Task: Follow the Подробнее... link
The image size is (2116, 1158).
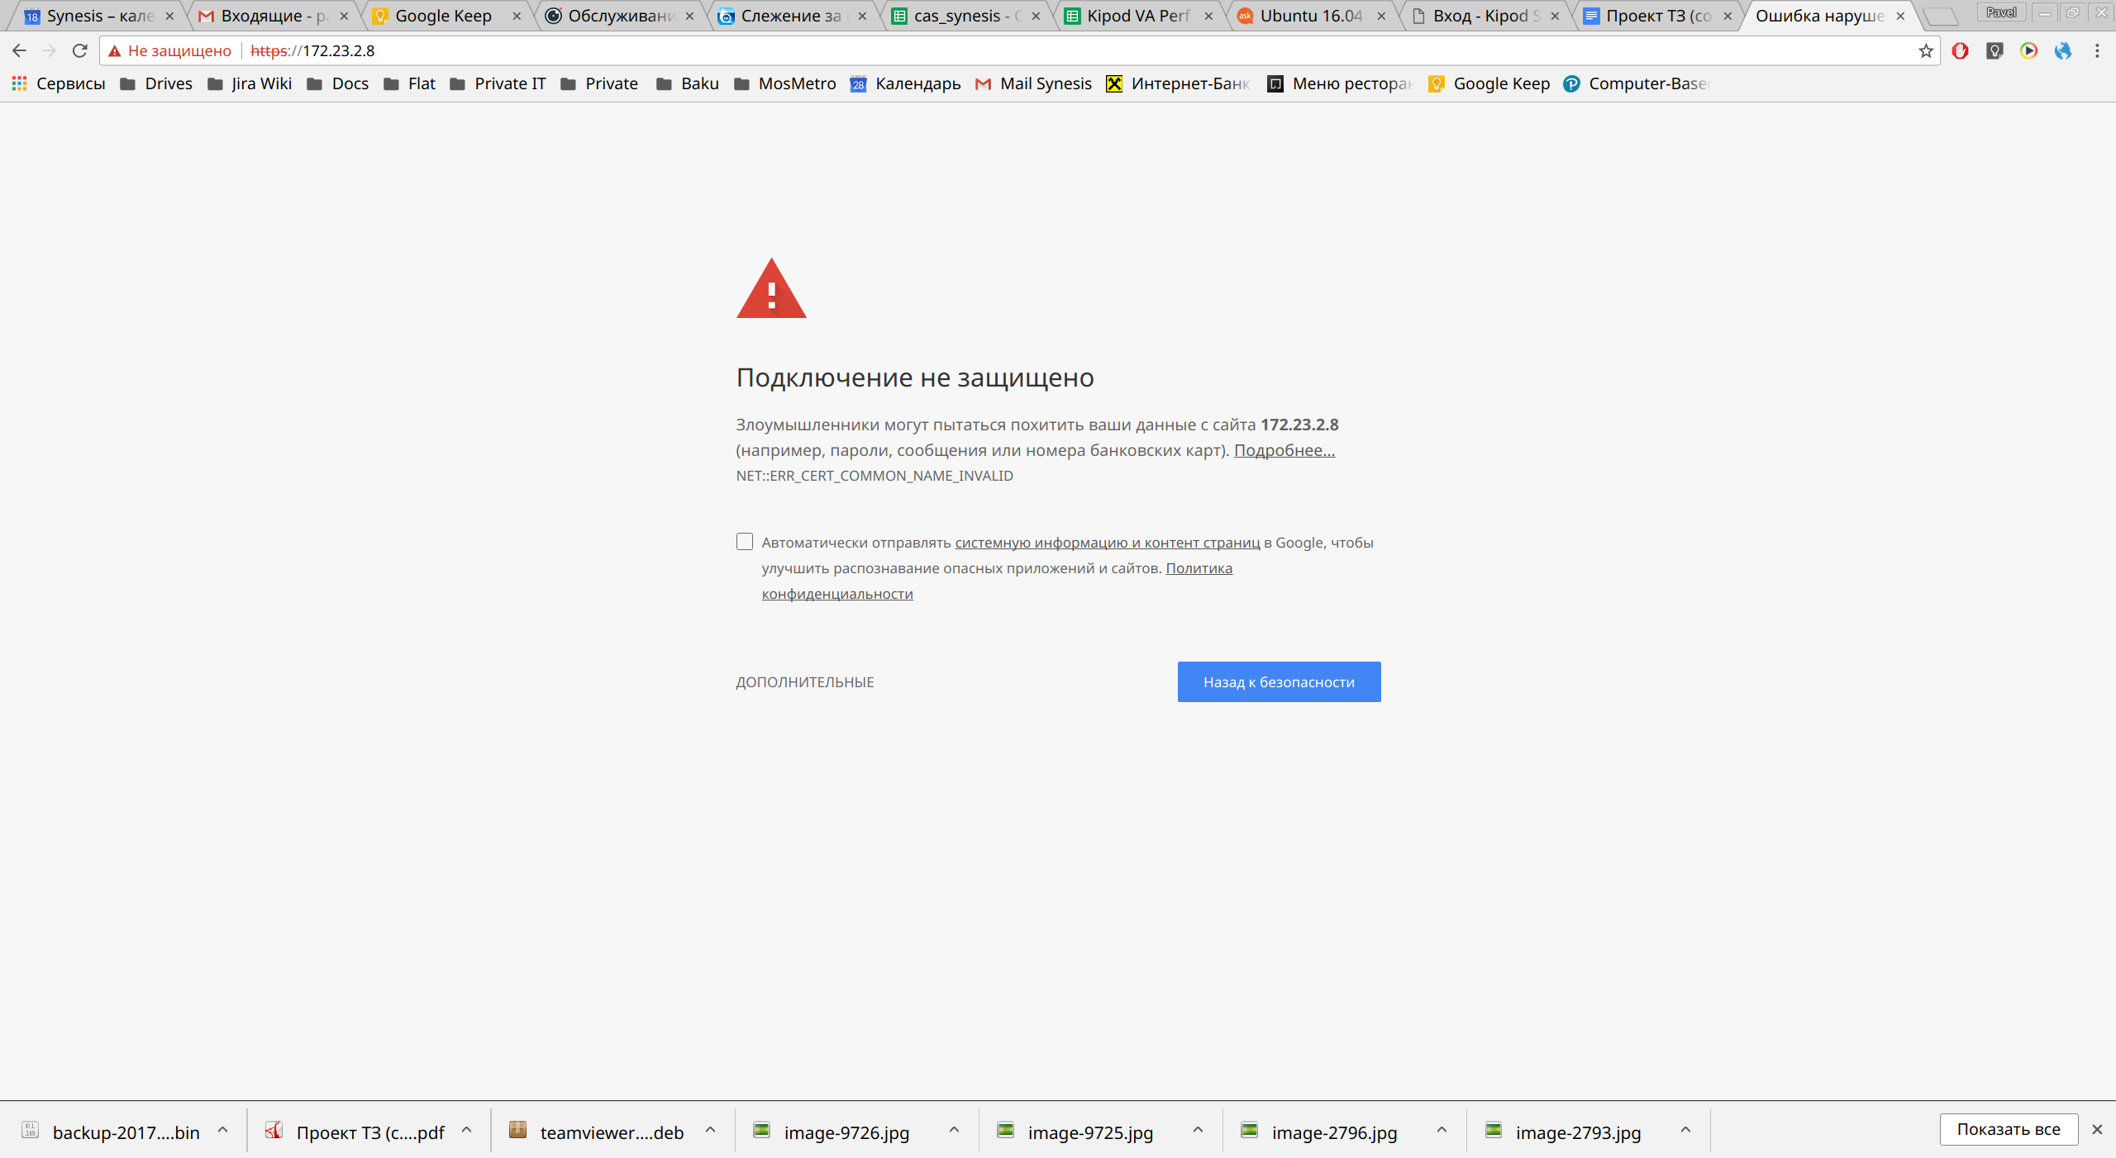Action: coord(1284,450)
